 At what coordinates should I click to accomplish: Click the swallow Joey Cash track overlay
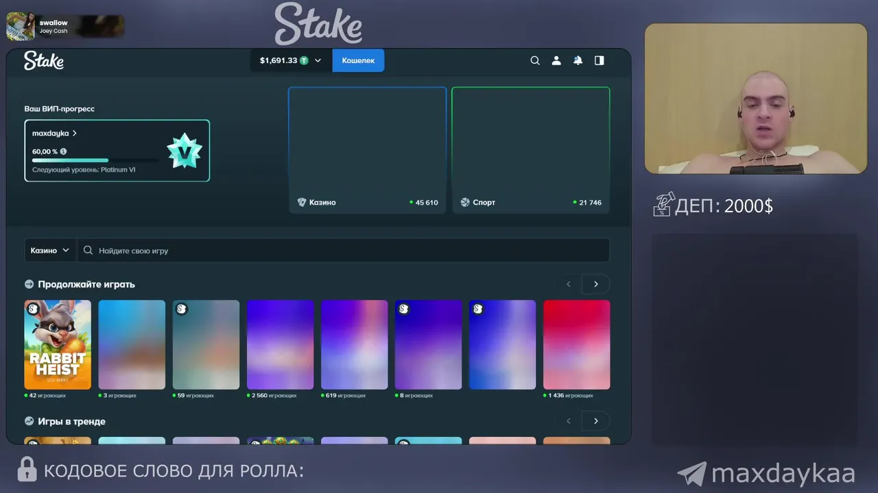65,27
